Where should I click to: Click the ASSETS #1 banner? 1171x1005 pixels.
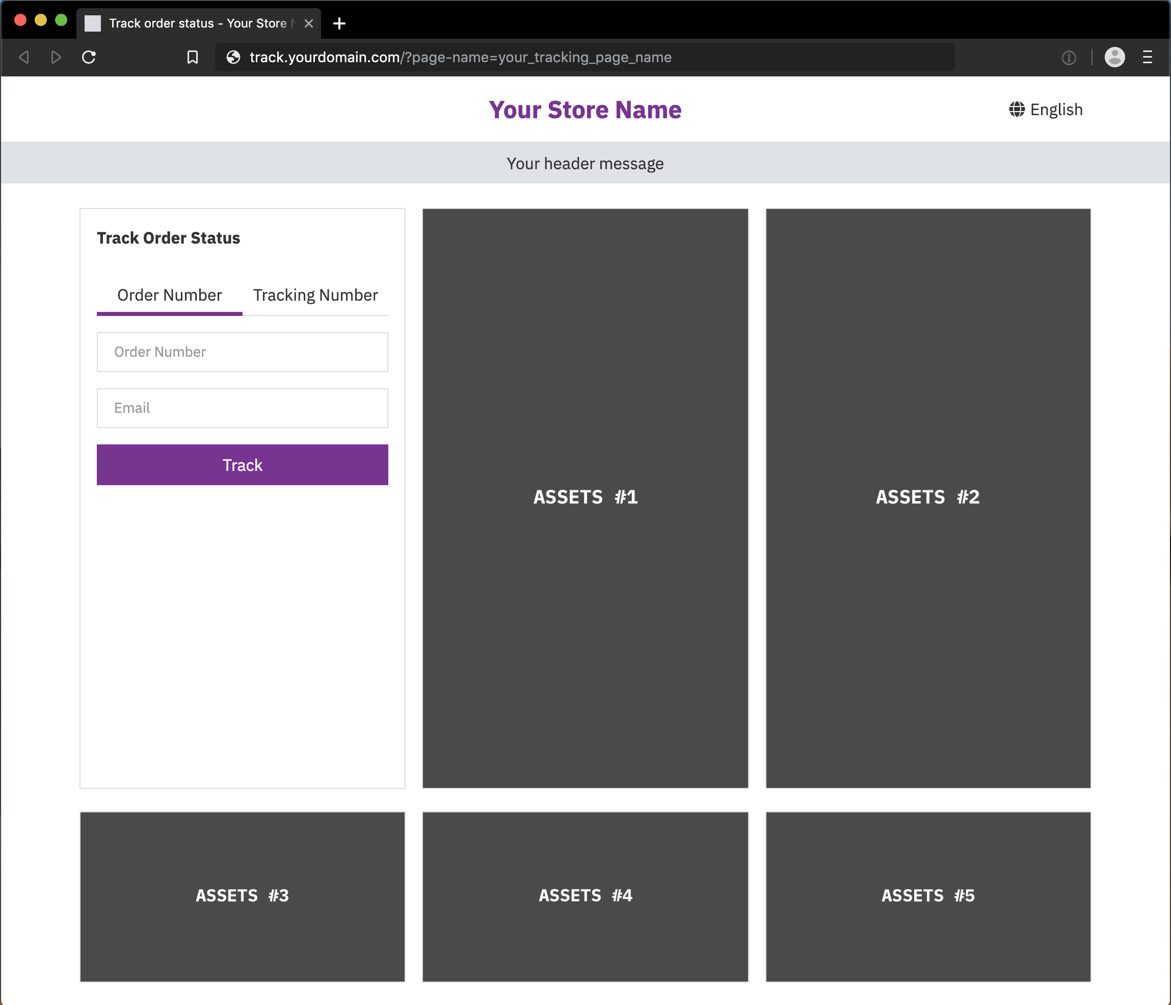tap(585, 497)
